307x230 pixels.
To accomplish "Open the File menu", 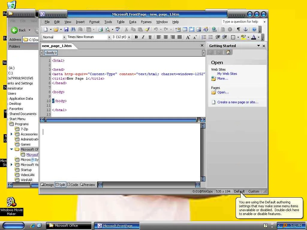I will point(47,22).
